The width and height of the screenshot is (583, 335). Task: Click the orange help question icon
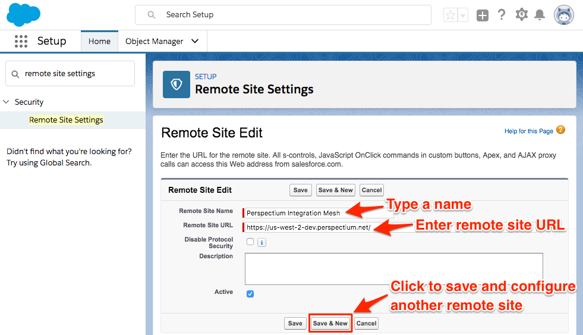[x=560, y=130]
